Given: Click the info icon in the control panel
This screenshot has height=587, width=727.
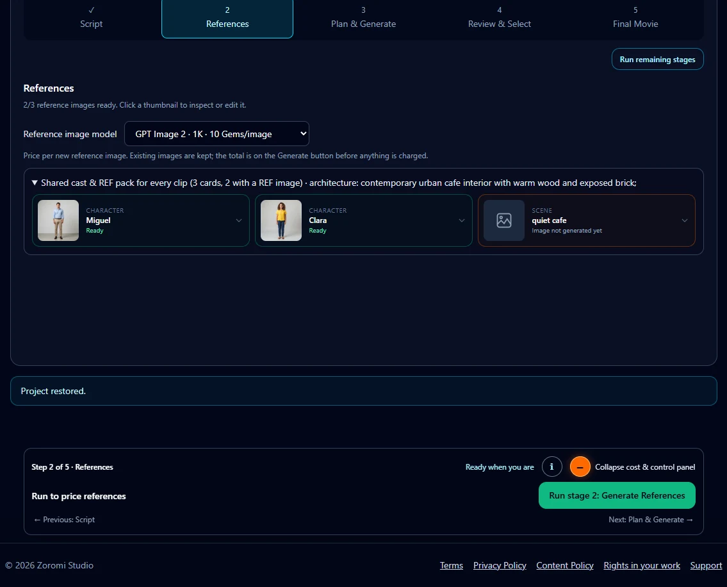Looking at the screenshot, I should 551,467.
